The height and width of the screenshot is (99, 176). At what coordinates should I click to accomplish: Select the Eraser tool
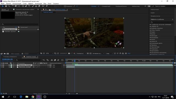39,6
